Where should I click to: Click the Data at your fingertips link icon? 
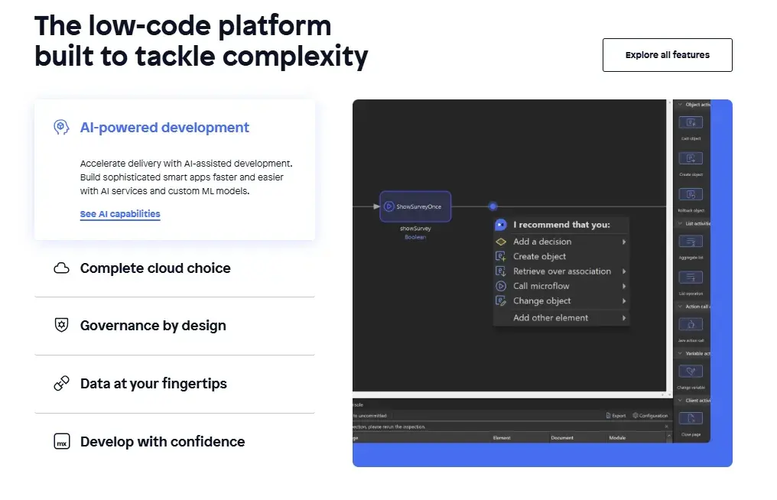61,383
